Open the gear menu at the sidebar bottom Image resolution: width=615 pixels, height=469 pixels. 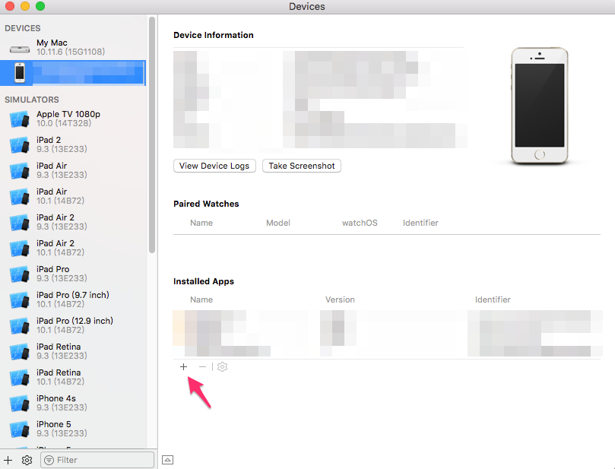(x=27, y=460)
